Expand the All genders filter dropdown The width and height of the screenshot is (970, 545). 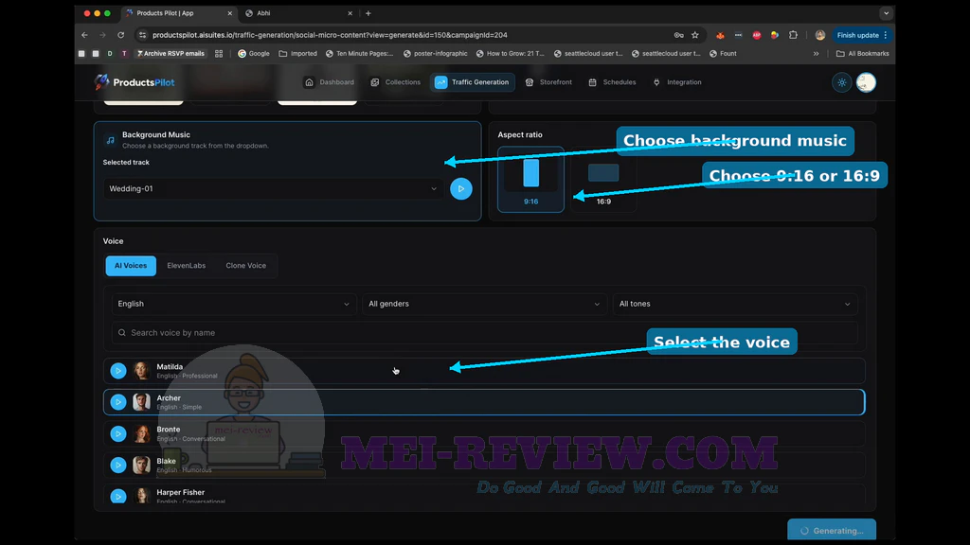click(484, 304)
